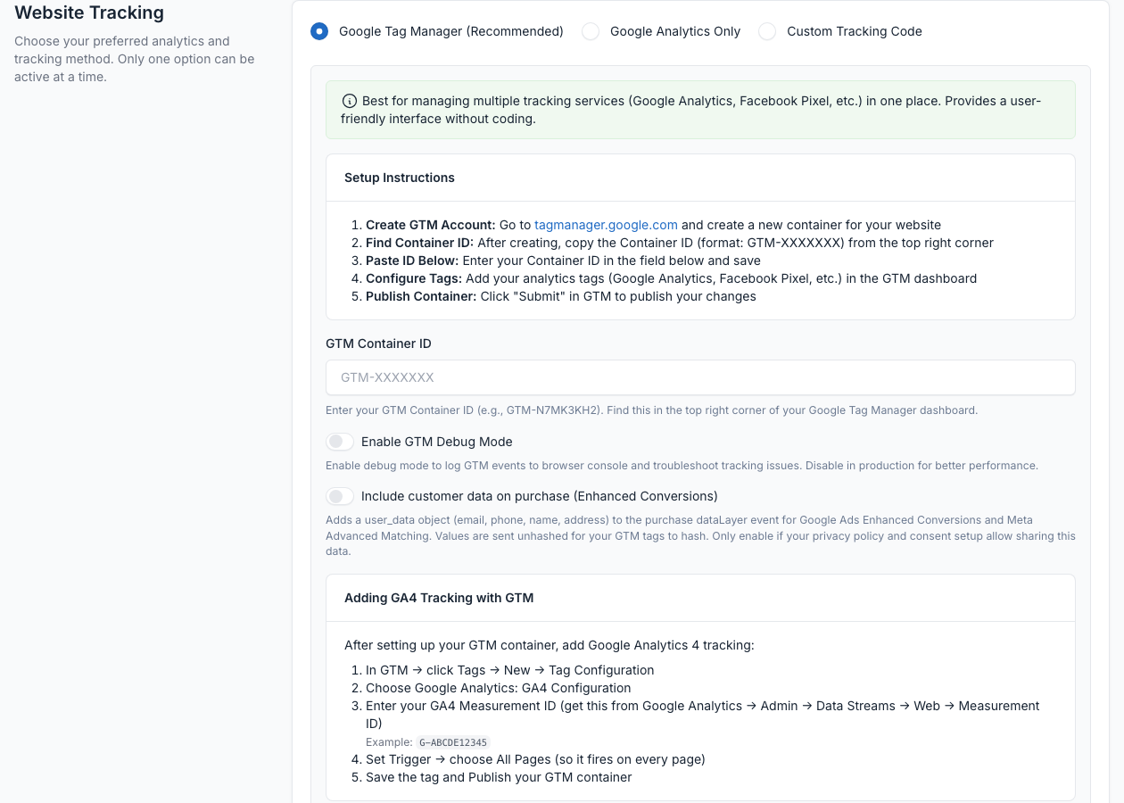This screenshot has height=803, width=1124.
Task: Click the Paste ID Below step label
Action: tap(413, 261)
